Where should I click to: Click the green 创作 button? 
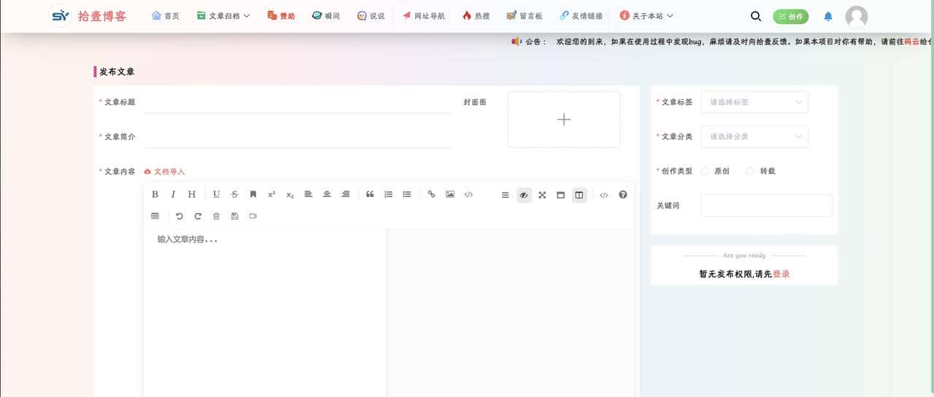(x=791, y=16)
